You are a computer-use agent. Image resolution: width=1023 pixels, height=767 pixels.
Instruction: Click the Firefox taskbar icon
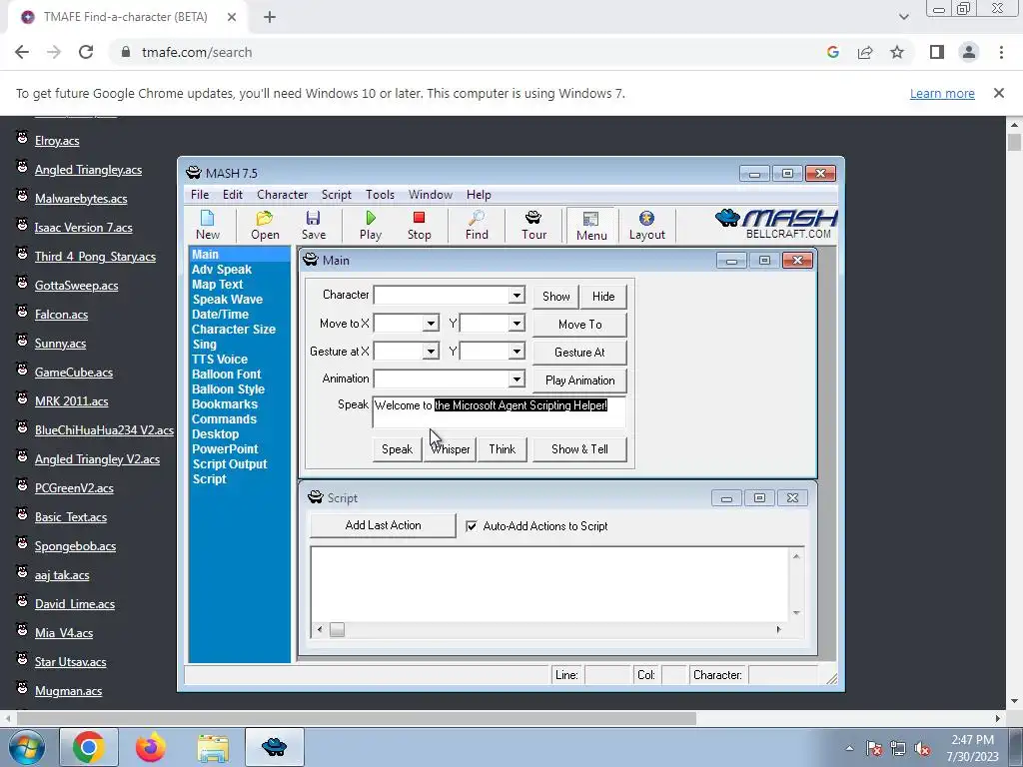pyautogui.click(x=150, y=747)
